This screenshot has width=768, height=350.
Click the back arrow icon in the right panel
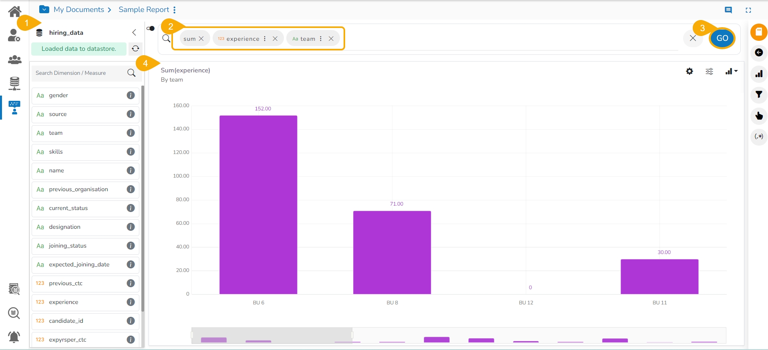pyautogui.click(x=759, y=52)
